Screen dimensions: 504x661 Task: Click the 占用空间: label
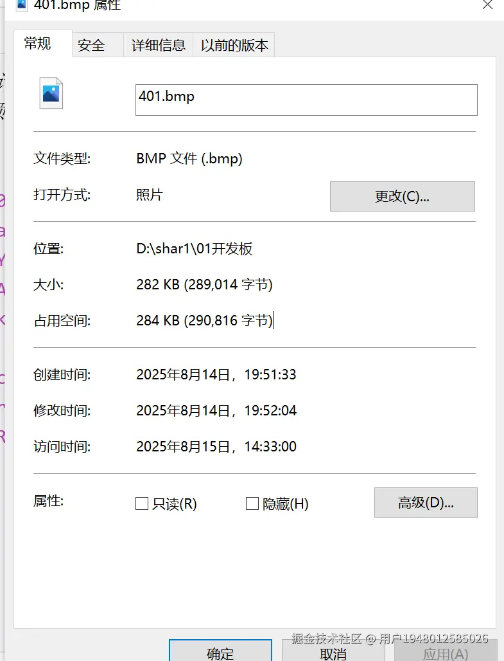pyautogui.click(x=62, y=321)
